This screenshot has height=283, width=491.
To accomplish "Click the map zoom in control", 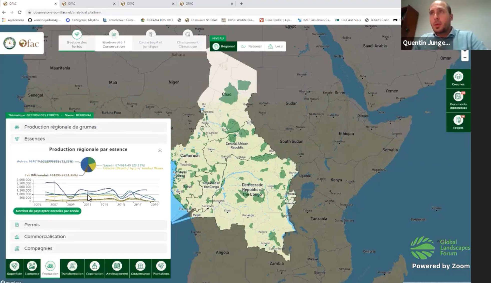I will (465, 51).
